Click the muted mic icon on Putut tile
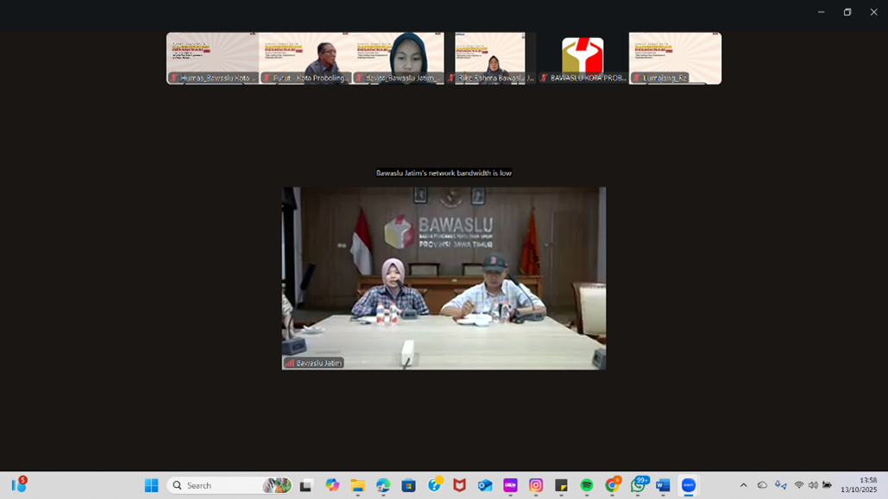 click(267, 78)
